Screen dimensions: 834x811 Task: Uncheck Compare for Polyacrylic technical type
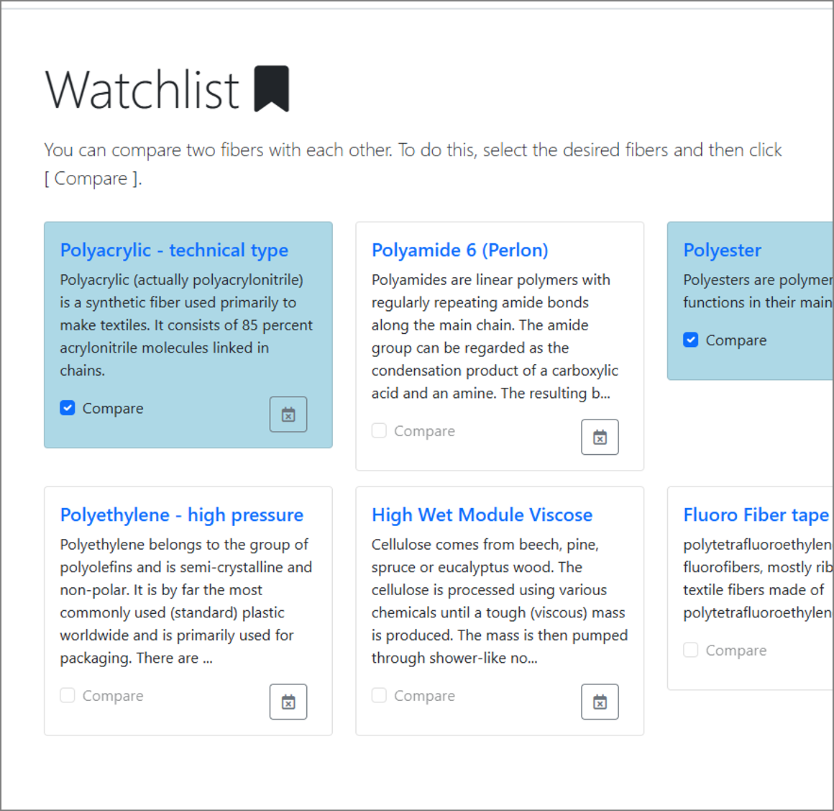[x=68, y=409]
